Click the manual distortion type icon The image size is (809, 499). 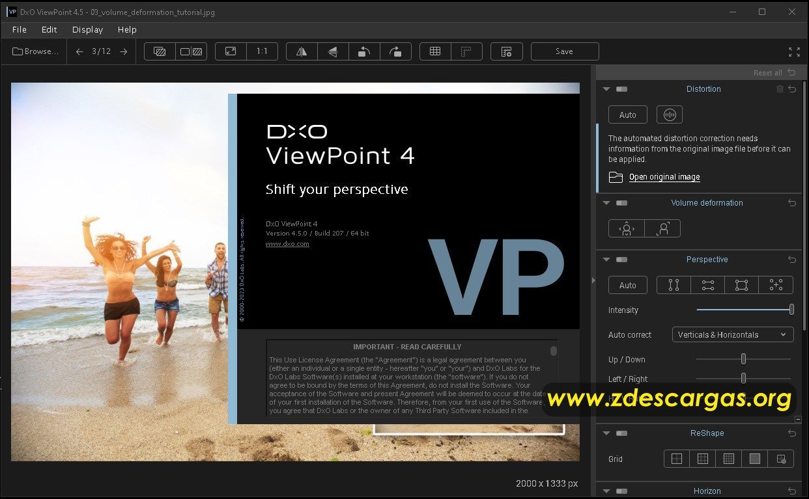click(x=669, y=115)
